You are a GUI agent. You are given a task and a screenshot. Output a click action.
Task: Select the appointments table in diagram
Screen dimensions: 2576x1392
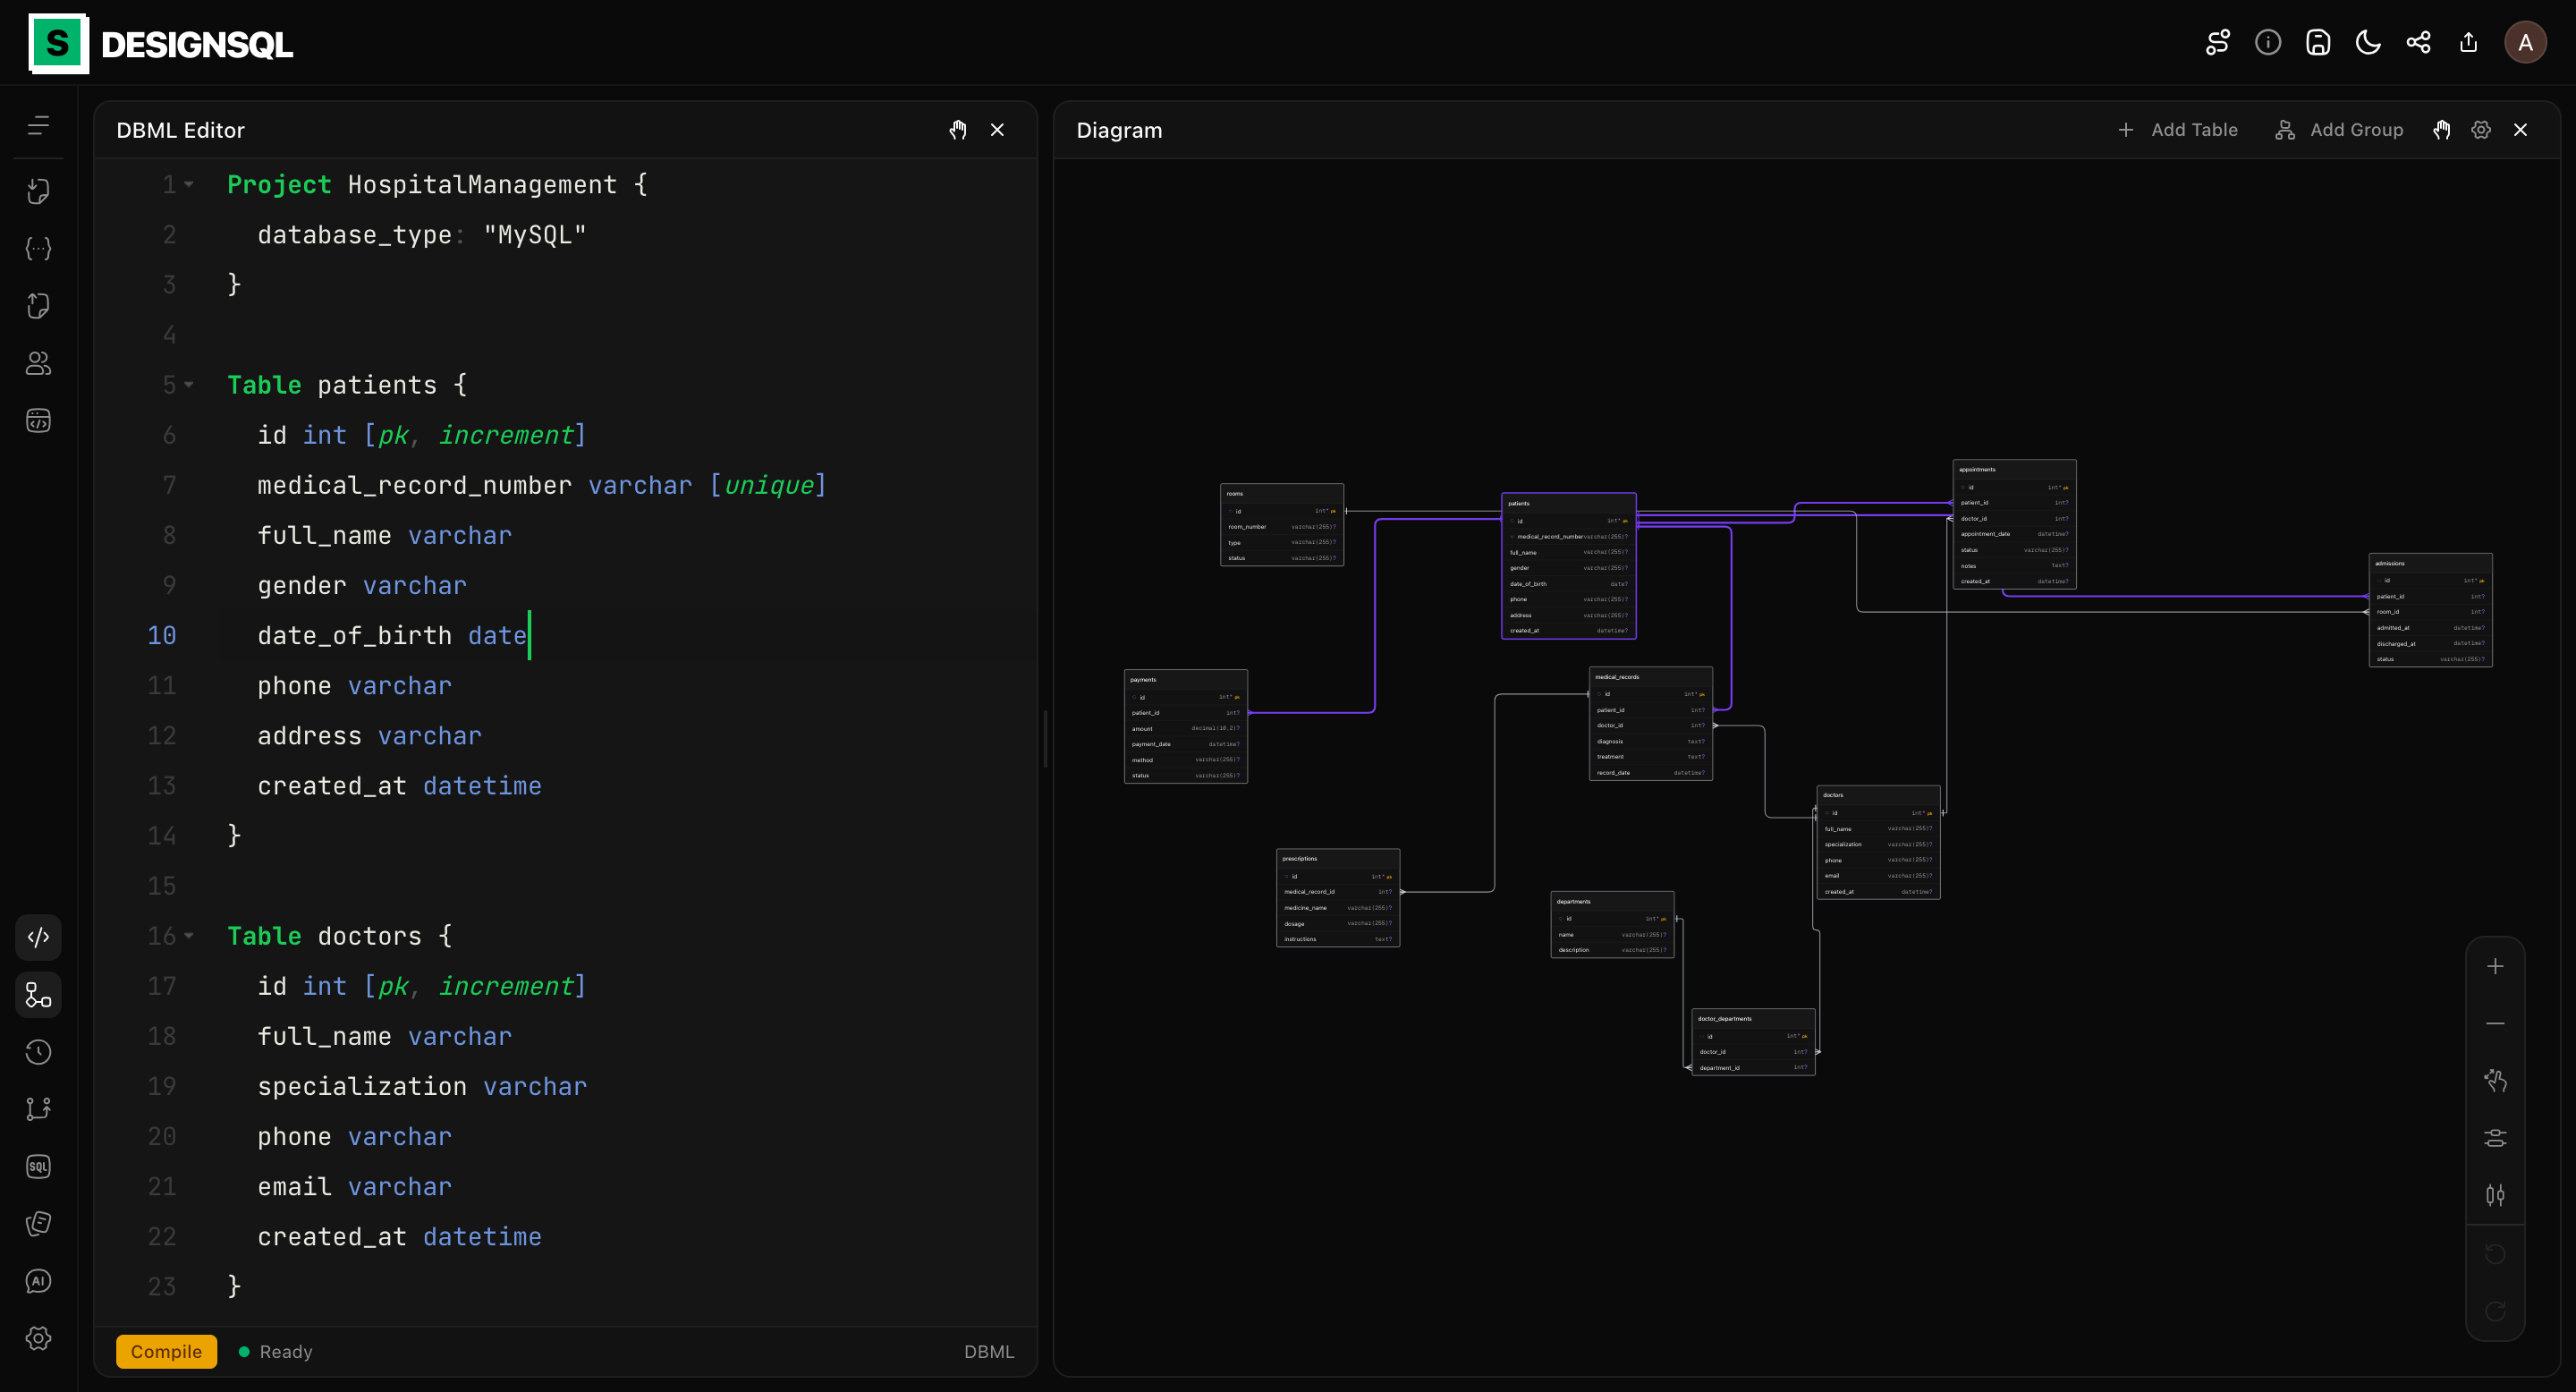point(2014,525)
